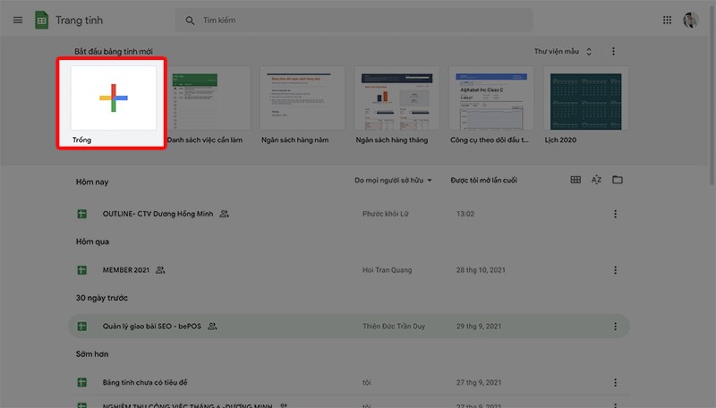Open the Do mọi người sở hữu dropdown
This screenshot has width=716, height=408.
(x=393, y=180)
